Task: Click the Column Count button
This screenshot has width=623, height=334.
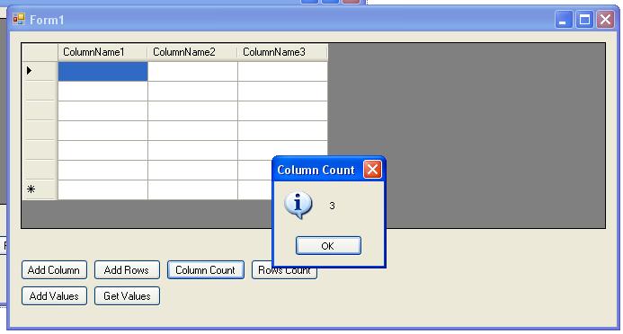Action: click(205, 270)
